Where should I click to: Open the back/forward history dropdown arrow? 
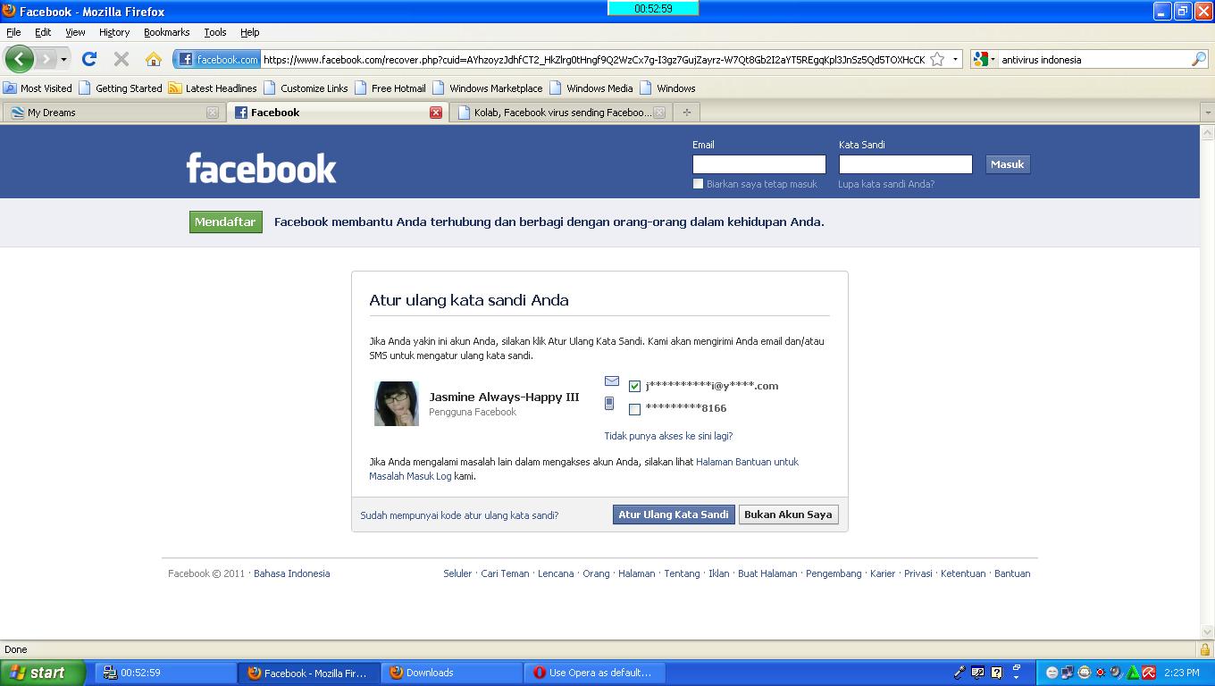[x=63, y=59]
